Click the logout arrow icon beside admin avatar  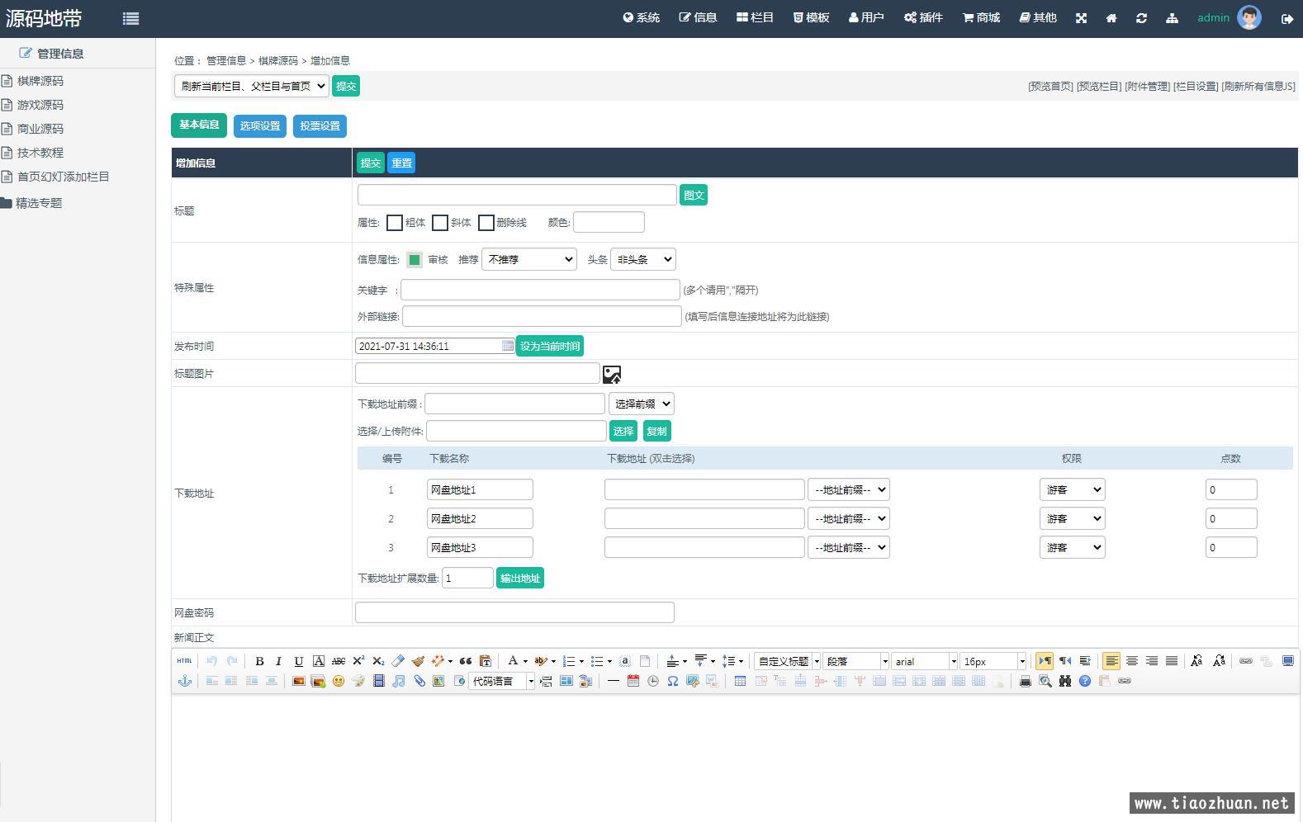(1286, 18)
